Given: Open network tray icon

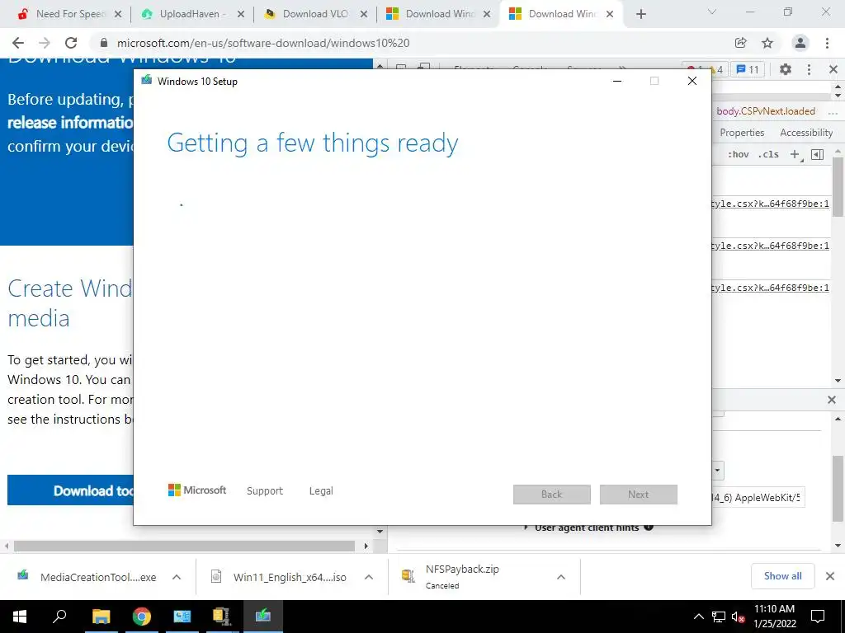Looking at the screenshot, I should [719, 617].
